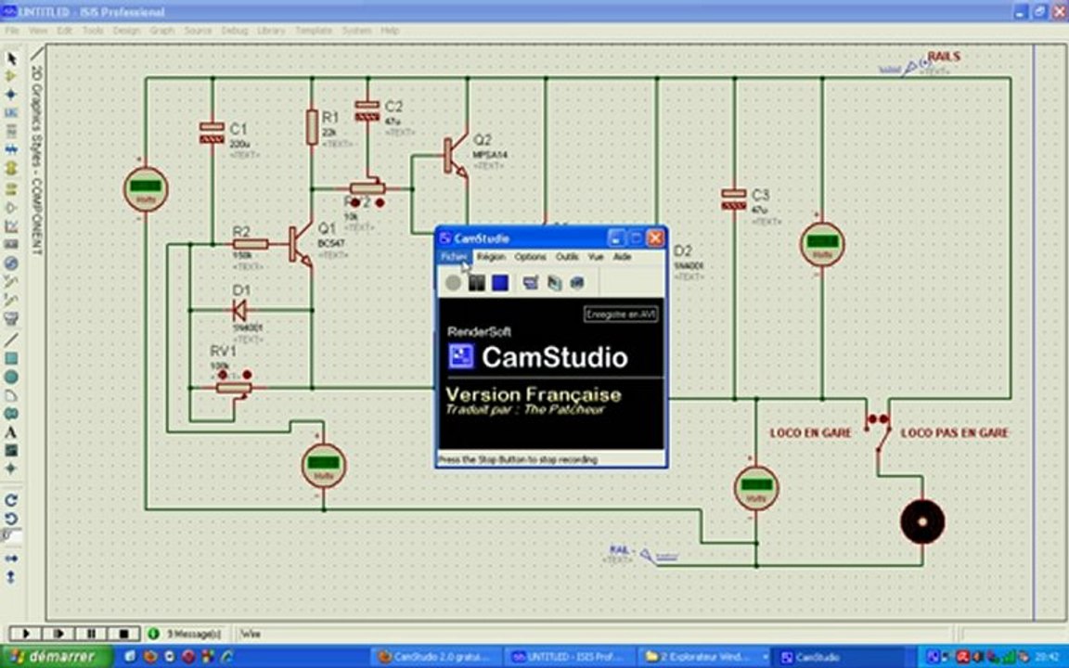Select the Tape recorder tool
1069x668 pixels.
[11, 244]
